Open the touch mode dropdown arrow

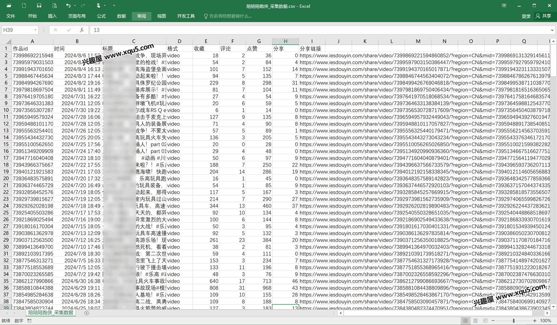click(105, 6)
